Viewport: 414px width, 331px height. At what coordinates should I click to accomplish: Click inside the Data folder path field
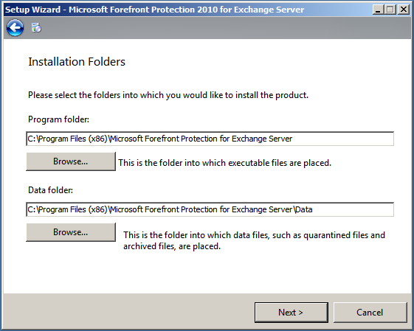coord(210,209)
